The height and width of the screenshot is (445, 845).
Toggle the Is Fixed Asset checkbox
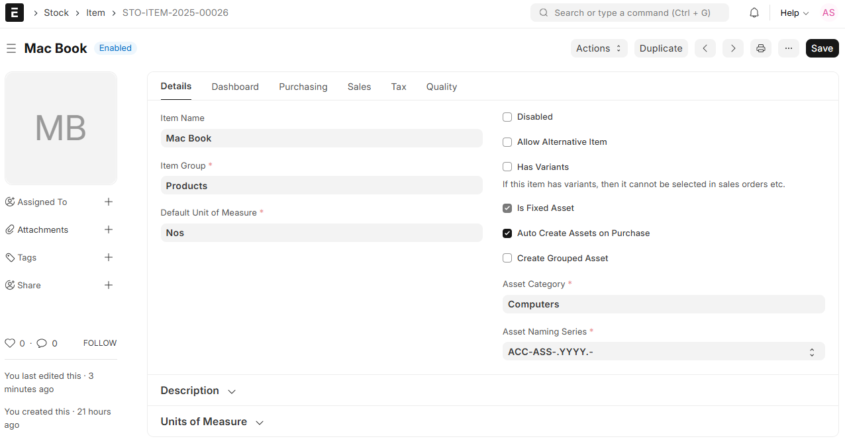(507, 208)
